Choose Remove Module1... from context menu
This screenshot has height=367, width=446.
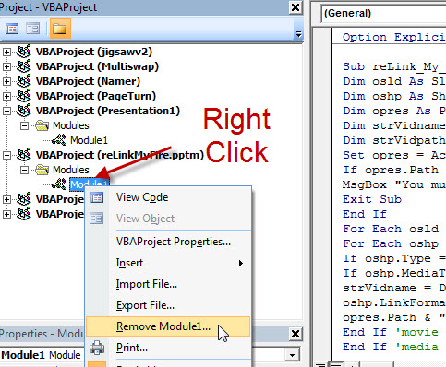(168, 326)
